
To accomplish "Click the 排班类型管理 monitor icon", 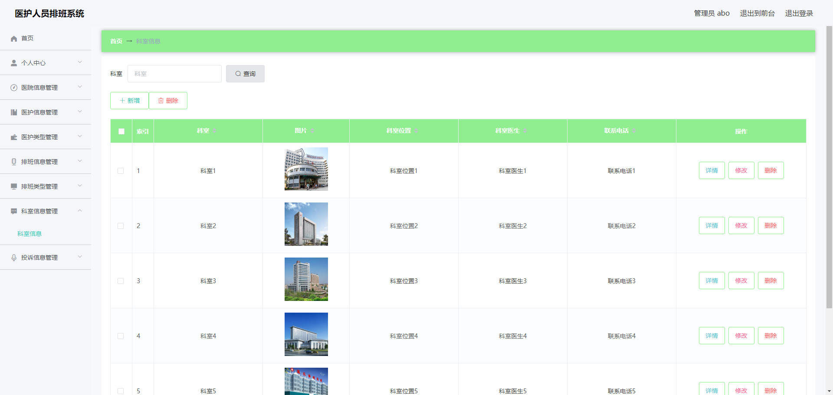I will tap(14, 187).
